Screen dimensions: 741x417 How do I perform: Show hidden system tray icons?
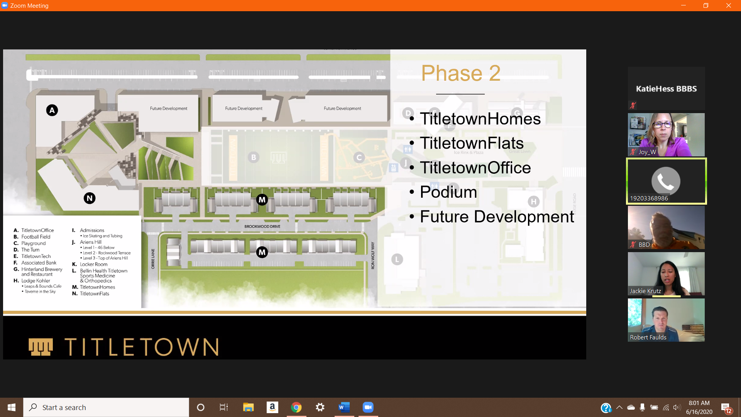619,407
